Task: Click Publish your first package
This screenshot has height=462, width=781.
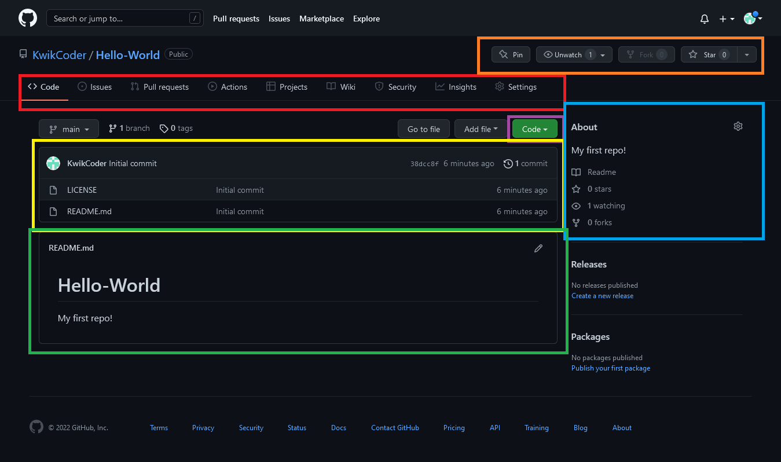Action: tap(611, 368)
